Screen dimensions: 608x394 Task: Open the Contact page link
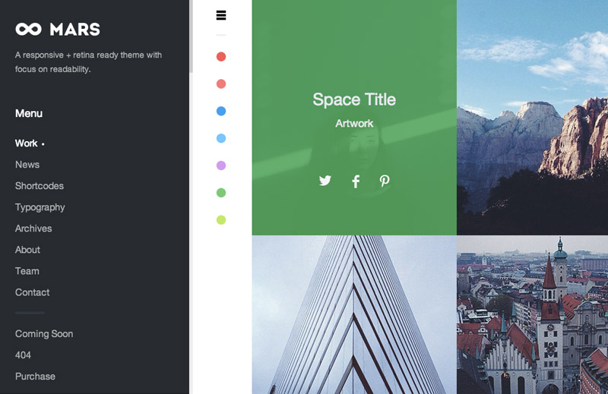[x=33, y=292]
